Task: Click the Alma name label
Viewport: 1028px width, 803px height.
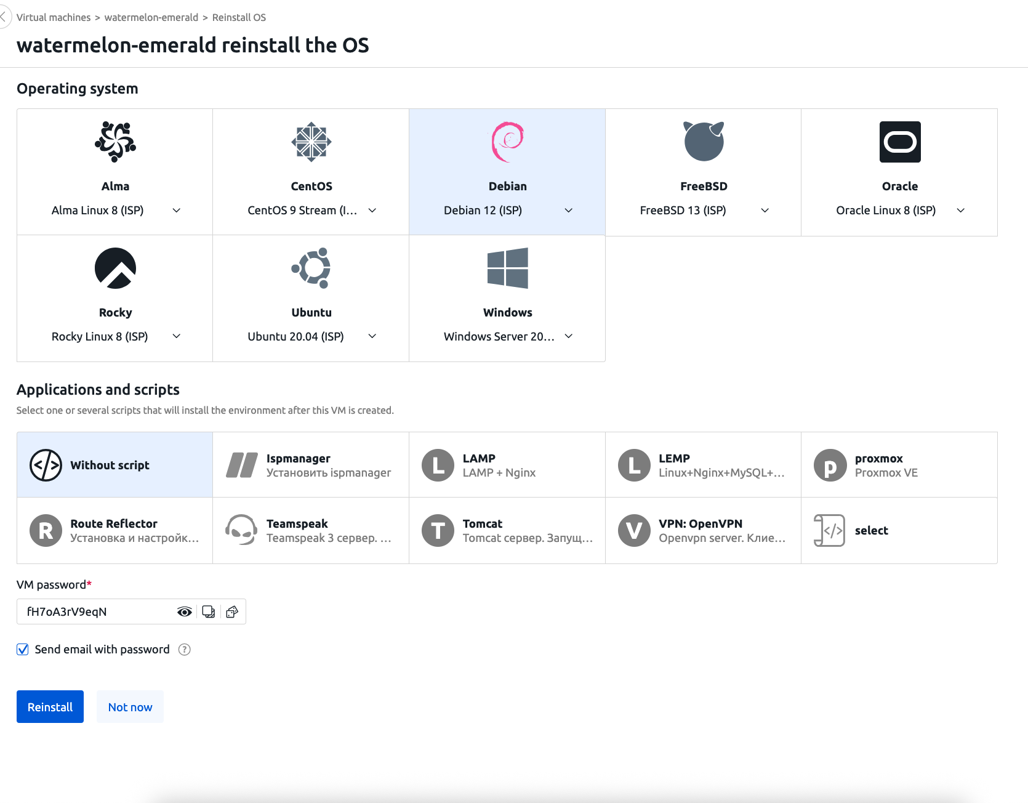Action: [x=115, y=187]
